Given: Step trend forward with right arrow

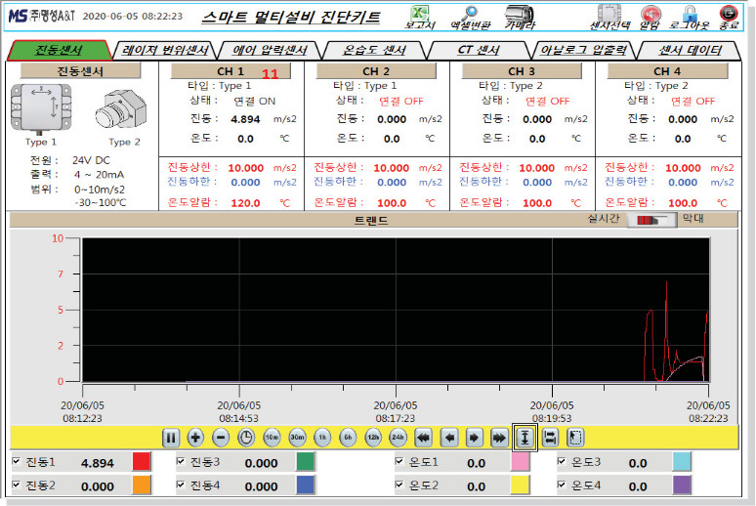Looking at the screenshot, I should (x=475, y=438).
